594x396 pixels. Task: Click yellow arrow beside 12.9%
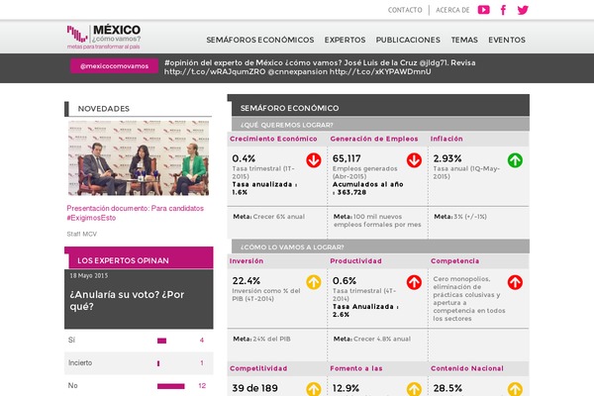click(414, 389)
